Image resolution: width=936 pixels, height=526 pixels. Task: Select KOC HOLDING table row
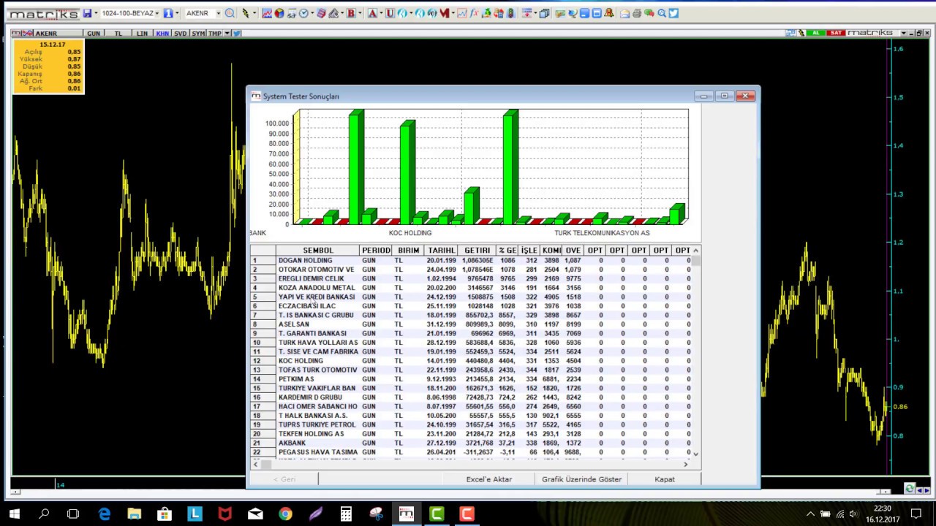coord(470,361)
